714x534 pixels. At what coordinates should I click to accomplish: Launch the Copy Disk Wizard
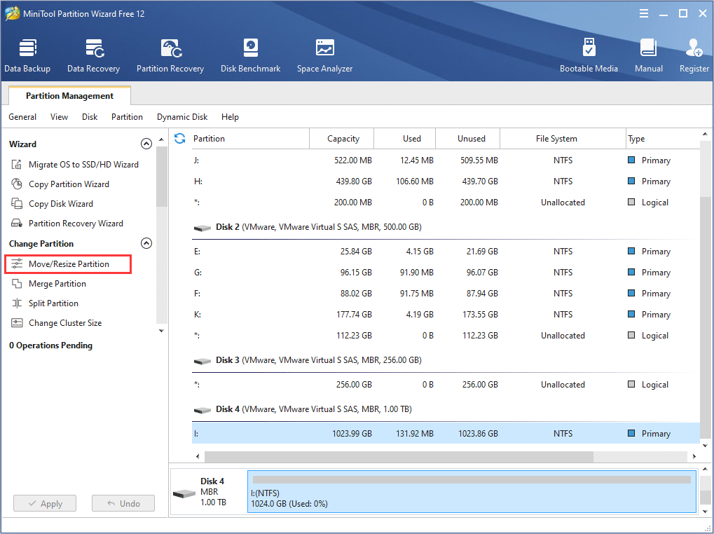[52, 203]
